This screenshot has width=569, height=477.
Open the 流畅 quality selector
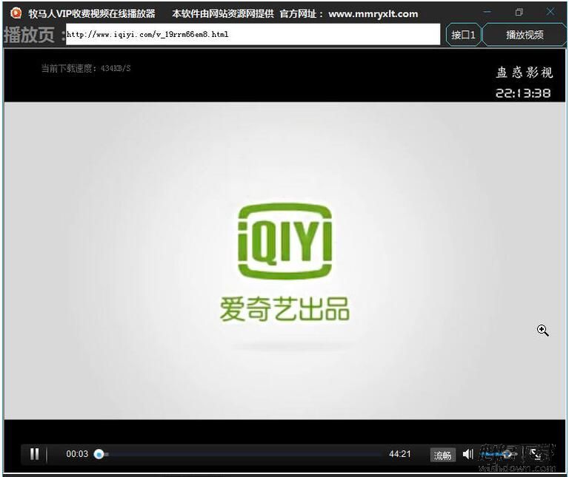tap(442, 455)
